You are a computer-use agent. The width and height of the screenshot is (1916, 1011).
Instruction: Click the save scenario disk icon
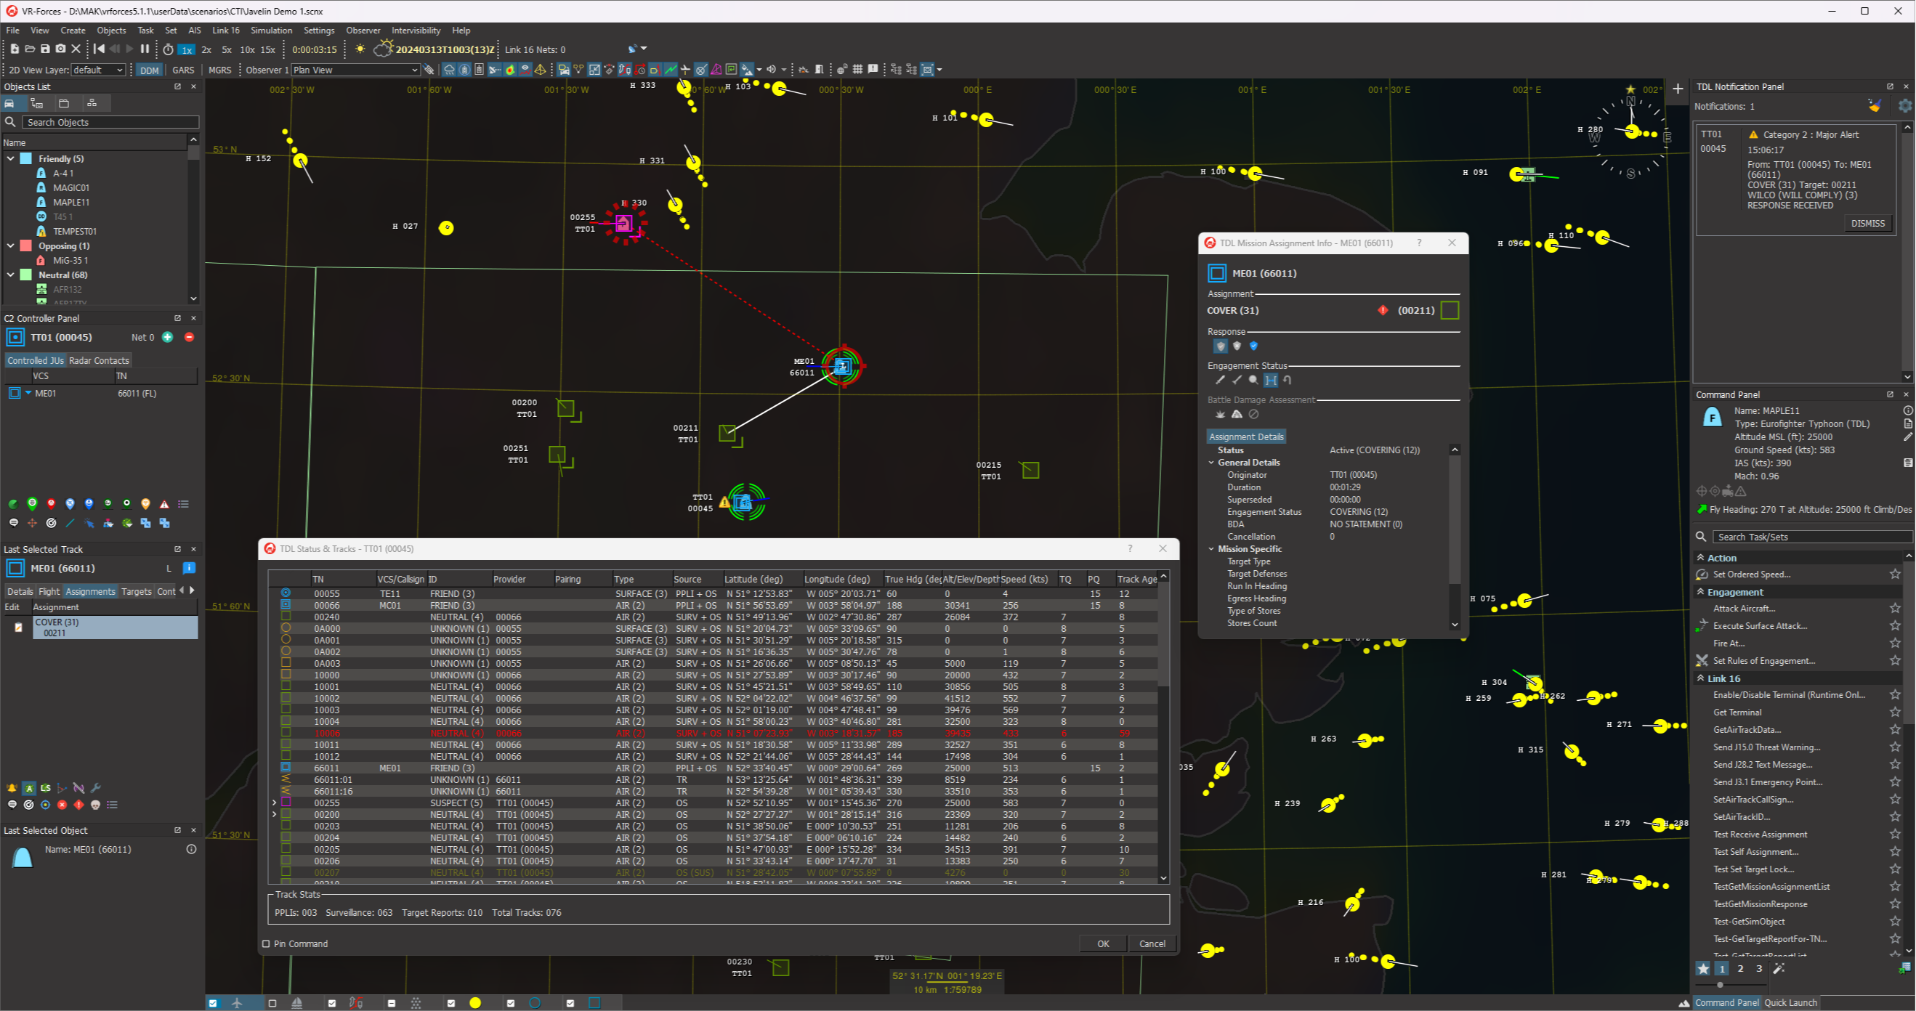coord(44,49)
